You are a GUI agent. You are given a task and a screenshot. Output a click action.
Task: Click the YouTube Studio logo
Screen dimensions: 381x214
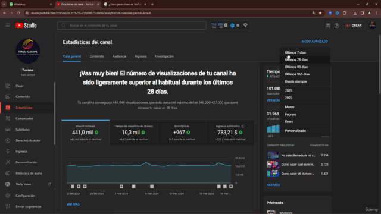coord(26,25)
